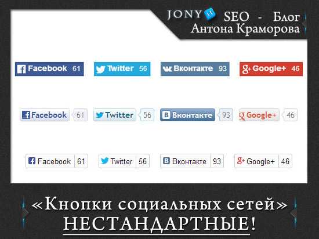The height and width of the screenshot is (239, 319).
Task: Click the B icon in the bottom outlined Вконтакте button
Action: 166,161
